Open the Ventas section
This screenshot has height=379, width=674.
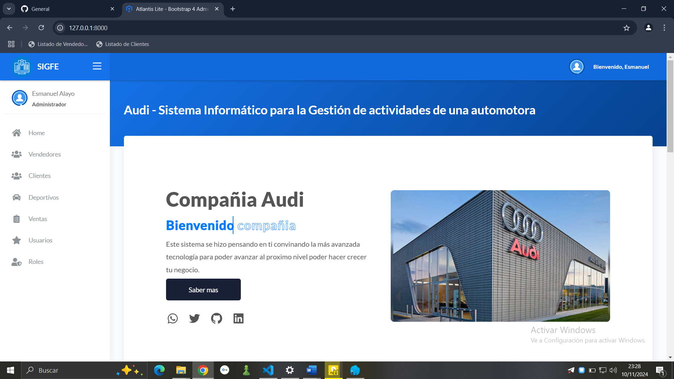tap(38, 219)
